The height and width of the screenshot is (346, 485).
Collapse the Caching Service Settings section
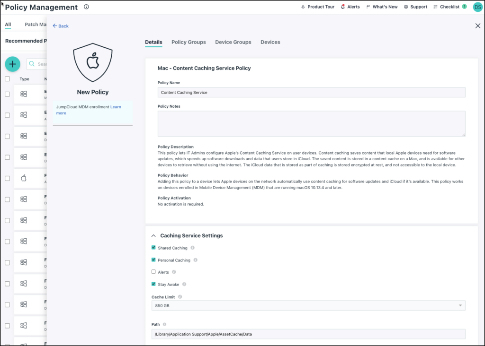coord(153,235)
